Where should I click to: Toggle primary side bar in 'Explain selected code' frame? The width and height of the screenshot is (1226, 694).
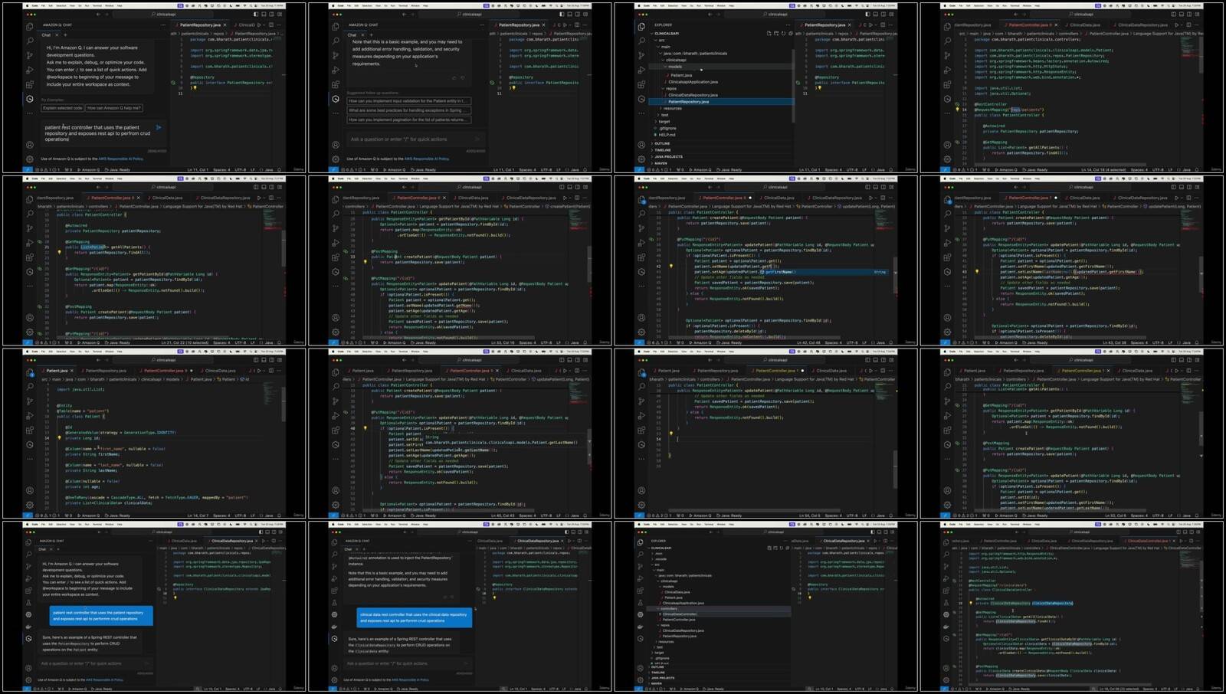256,14
